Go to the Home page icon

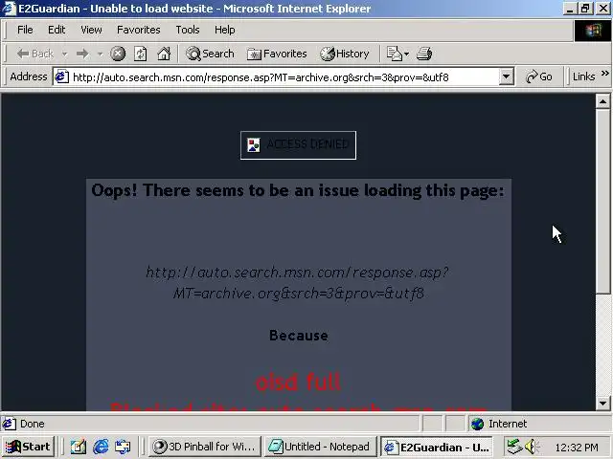(164, 54)
